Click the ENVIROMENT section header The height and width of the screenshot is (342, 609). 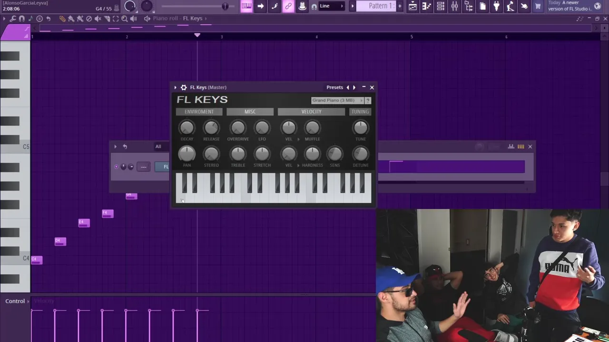[199, 112]
